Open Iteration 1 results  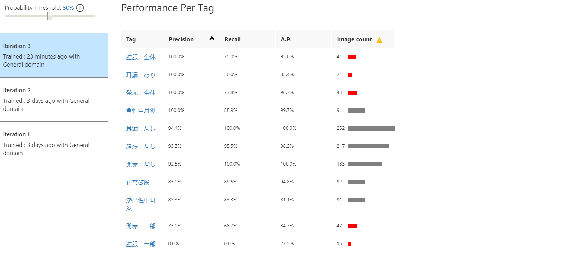pos(54,144)
